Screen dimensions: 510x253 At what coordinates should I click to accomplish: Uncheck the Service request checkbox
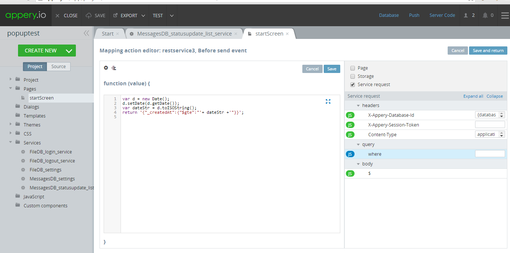coord(353,85)
